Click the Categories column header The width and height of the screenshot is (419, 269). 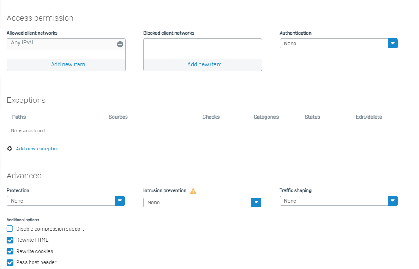[x=266, y=117]
